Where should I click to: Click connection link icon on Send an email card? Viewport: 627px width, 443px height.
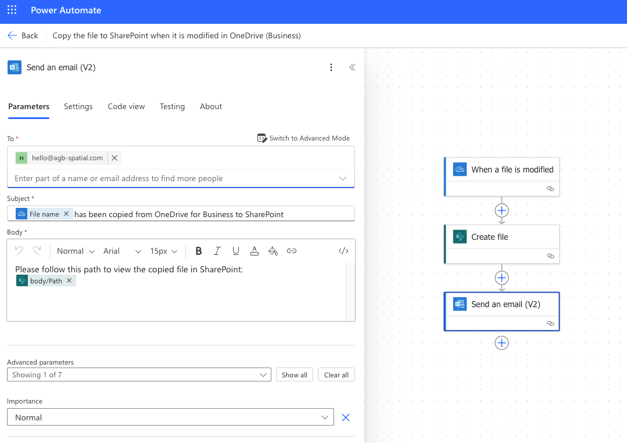tap(551, 323)
